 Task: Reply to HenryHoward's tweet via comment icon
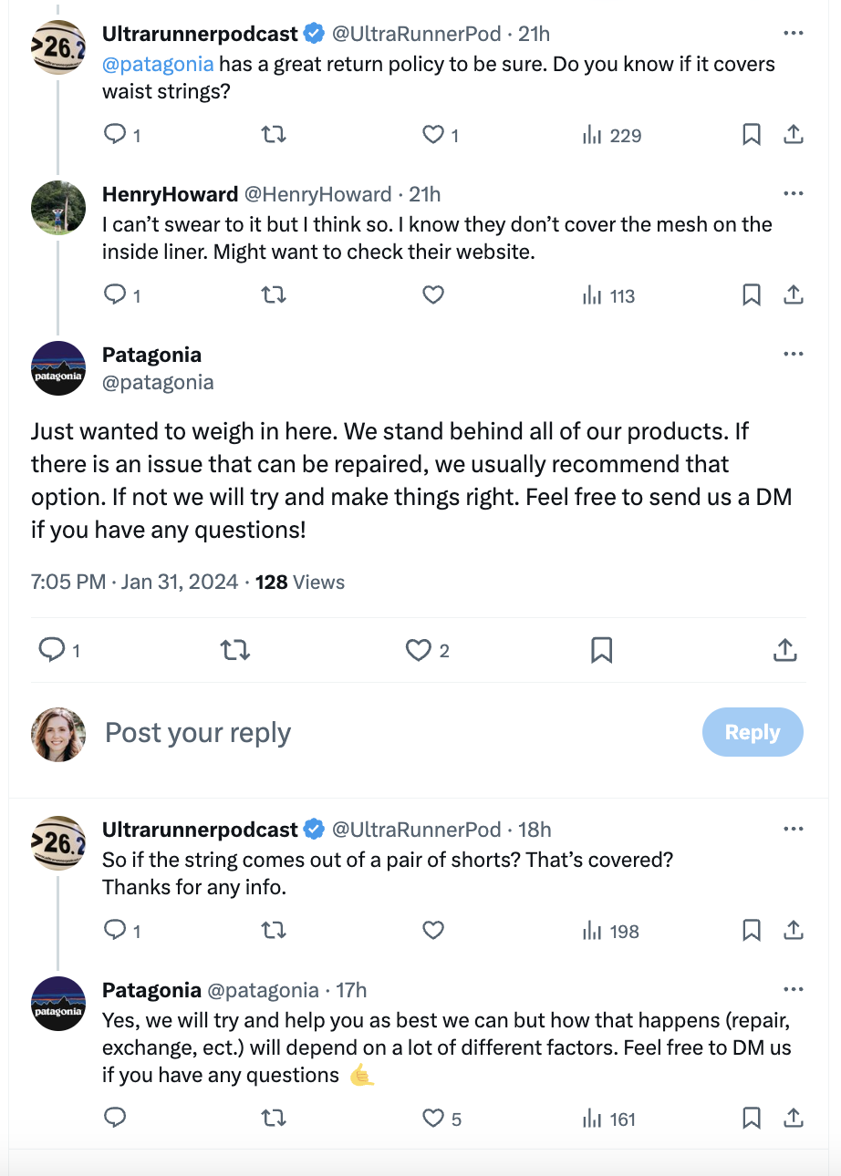coord(115,294)
